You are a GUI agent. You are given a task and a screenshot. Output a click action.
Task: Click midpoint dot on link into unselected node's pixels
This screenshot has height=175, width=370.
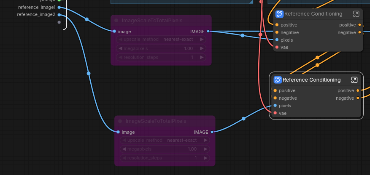point(243,35)
